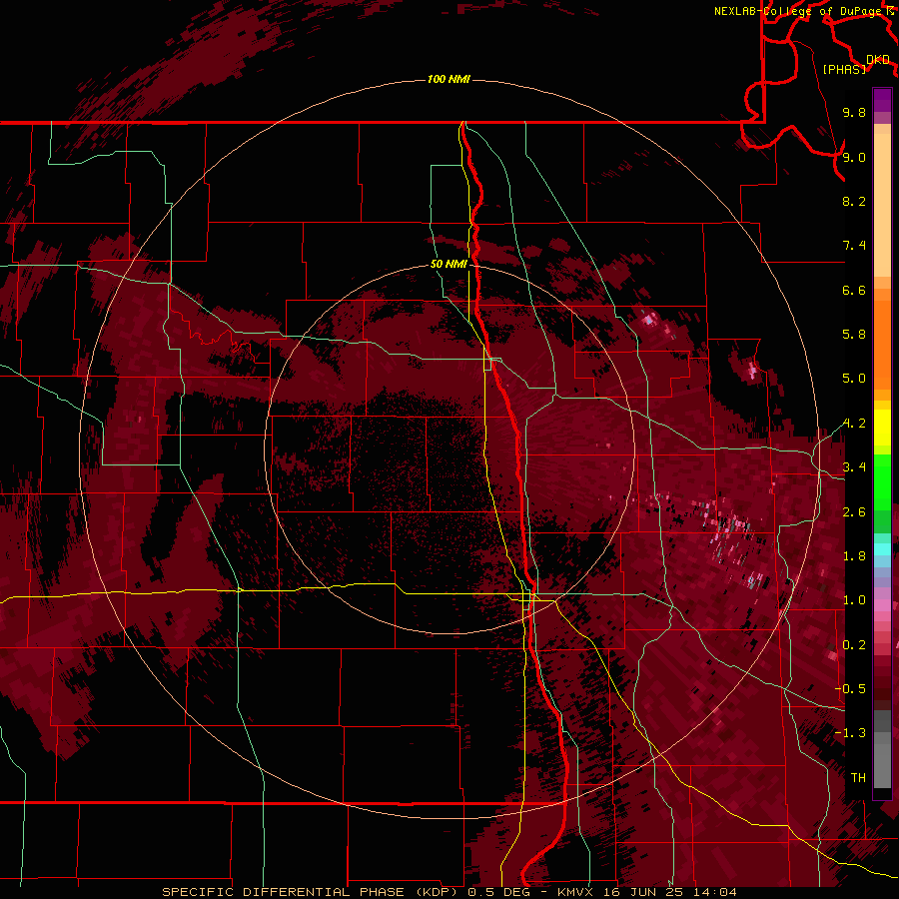Pick the gray band near TH
899x899 pixels.
pyautogui.click(x=882, y=765)
